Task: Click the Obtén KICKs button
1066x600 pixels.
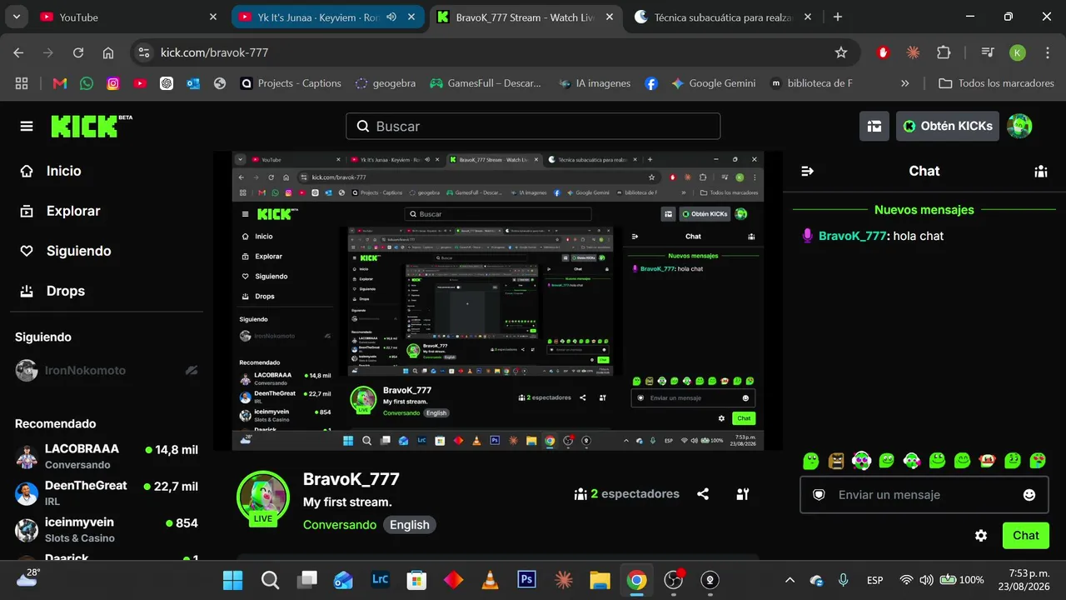Action: coord(948,126)
